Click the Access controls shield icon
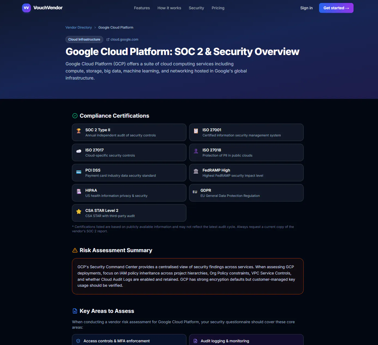The height and width of the screenshot is (345, 378). pos(78,341)
